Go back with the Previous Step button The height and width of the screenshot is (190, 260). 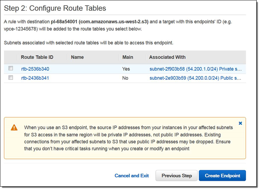[x=177, y=175]
